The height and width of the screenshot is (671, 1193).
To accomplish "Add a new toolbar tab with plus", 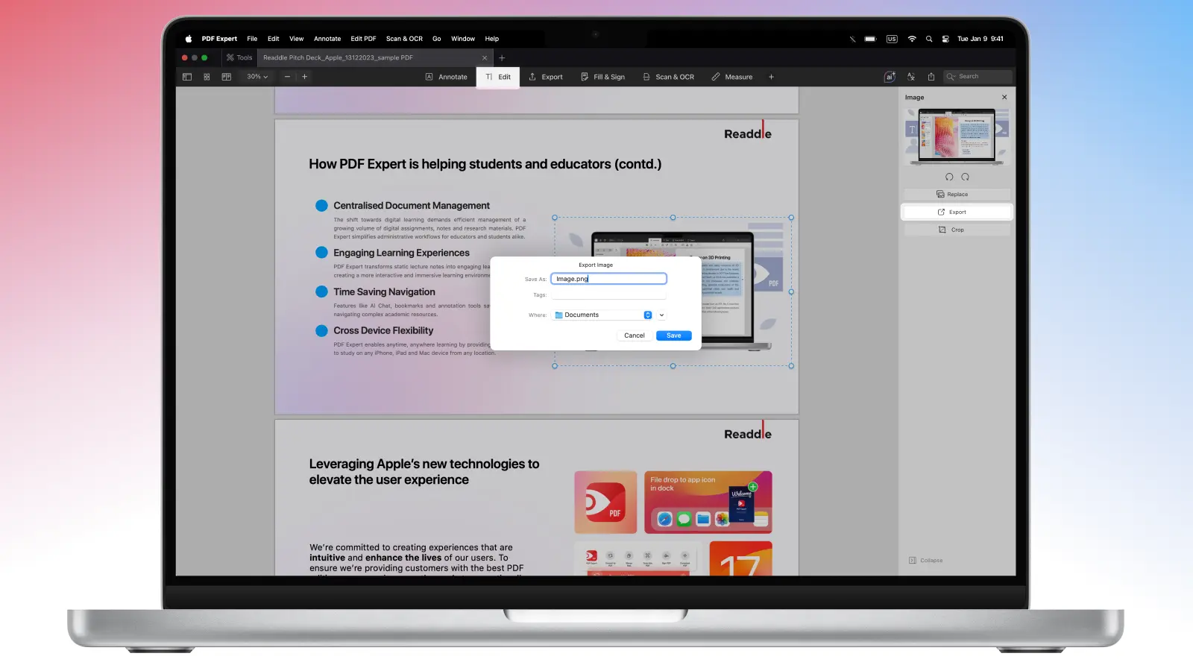I will [x=771, y=77].
